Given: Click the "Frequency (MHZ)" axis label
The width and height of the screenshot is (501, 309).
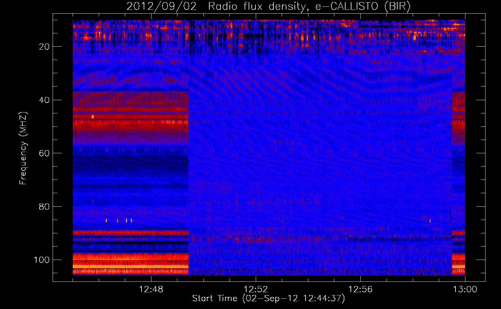Looking at the screenshot, I should [23, 148].
